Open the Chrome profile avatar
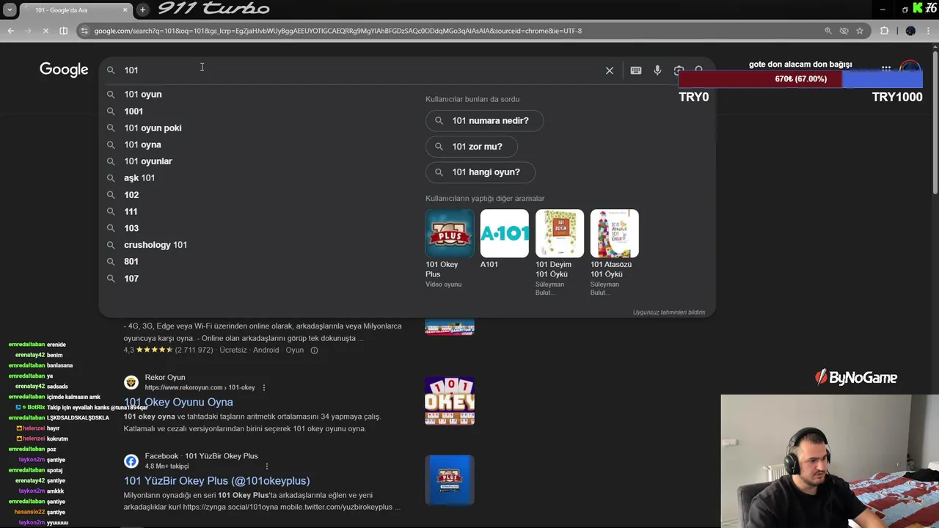 point(910,31)
